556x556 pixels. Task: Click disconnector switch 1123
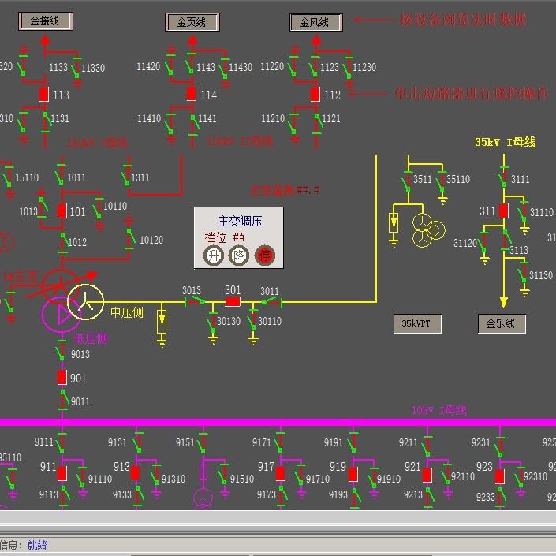(313, 66)
